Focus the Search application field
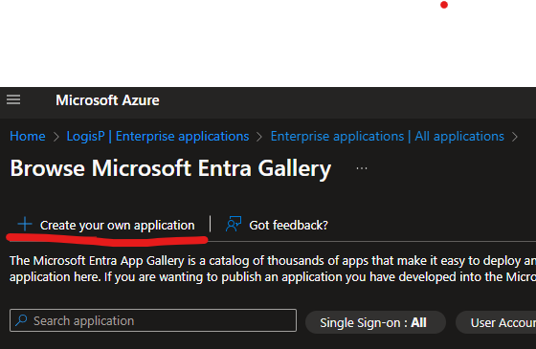 (153, 320)
